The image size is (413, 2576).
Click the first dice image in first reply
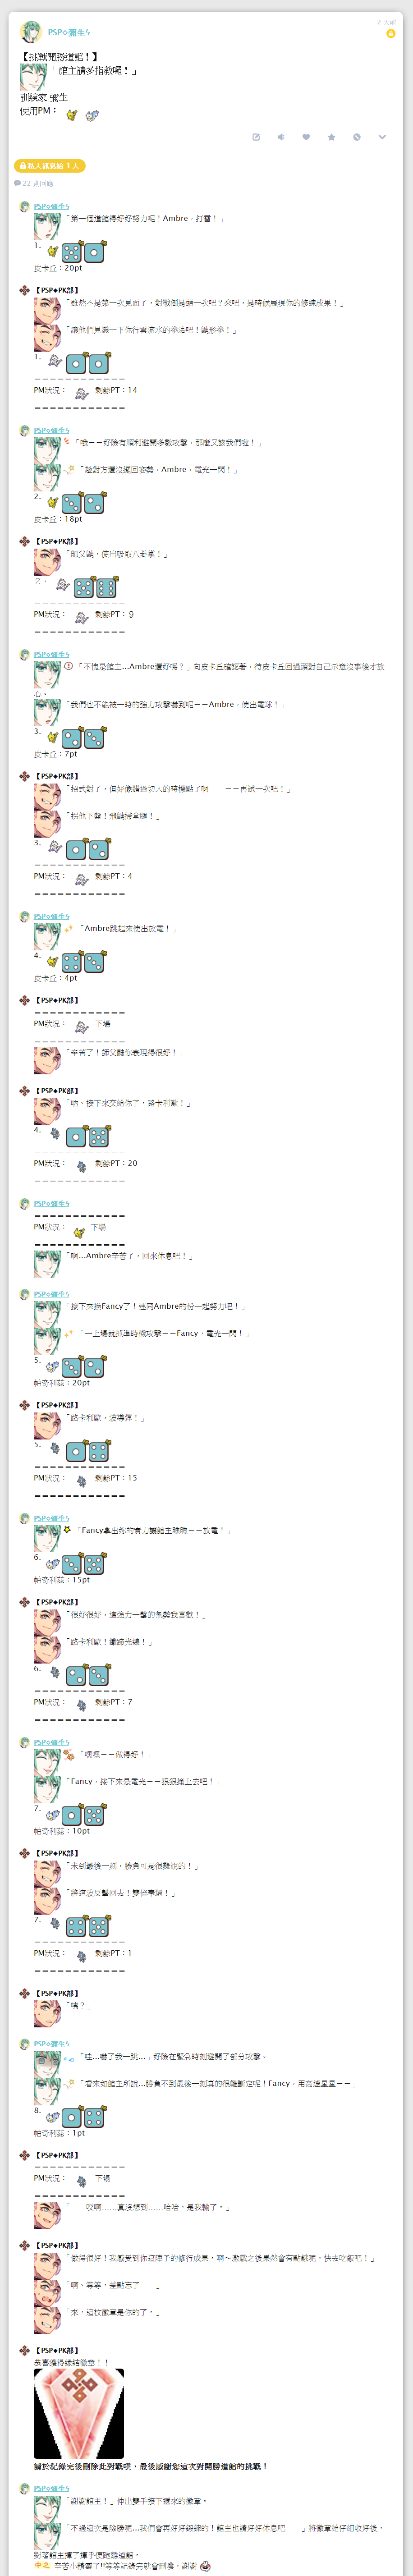[x=72, y=252]
